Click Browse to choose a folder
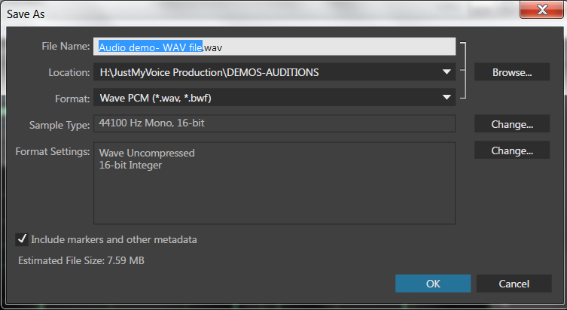 (512, 72)
